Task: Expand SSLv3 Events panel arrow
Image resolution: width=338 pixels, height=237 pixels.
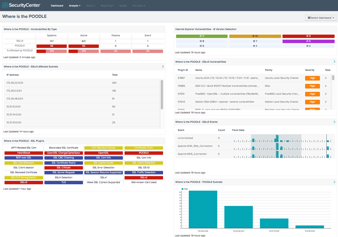Action: coord(334,122)
